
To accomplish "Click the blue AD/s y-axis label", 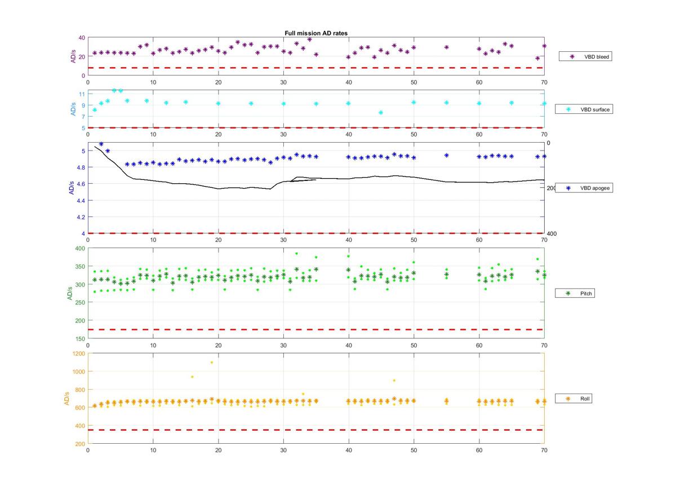I will tap(72, 188).
